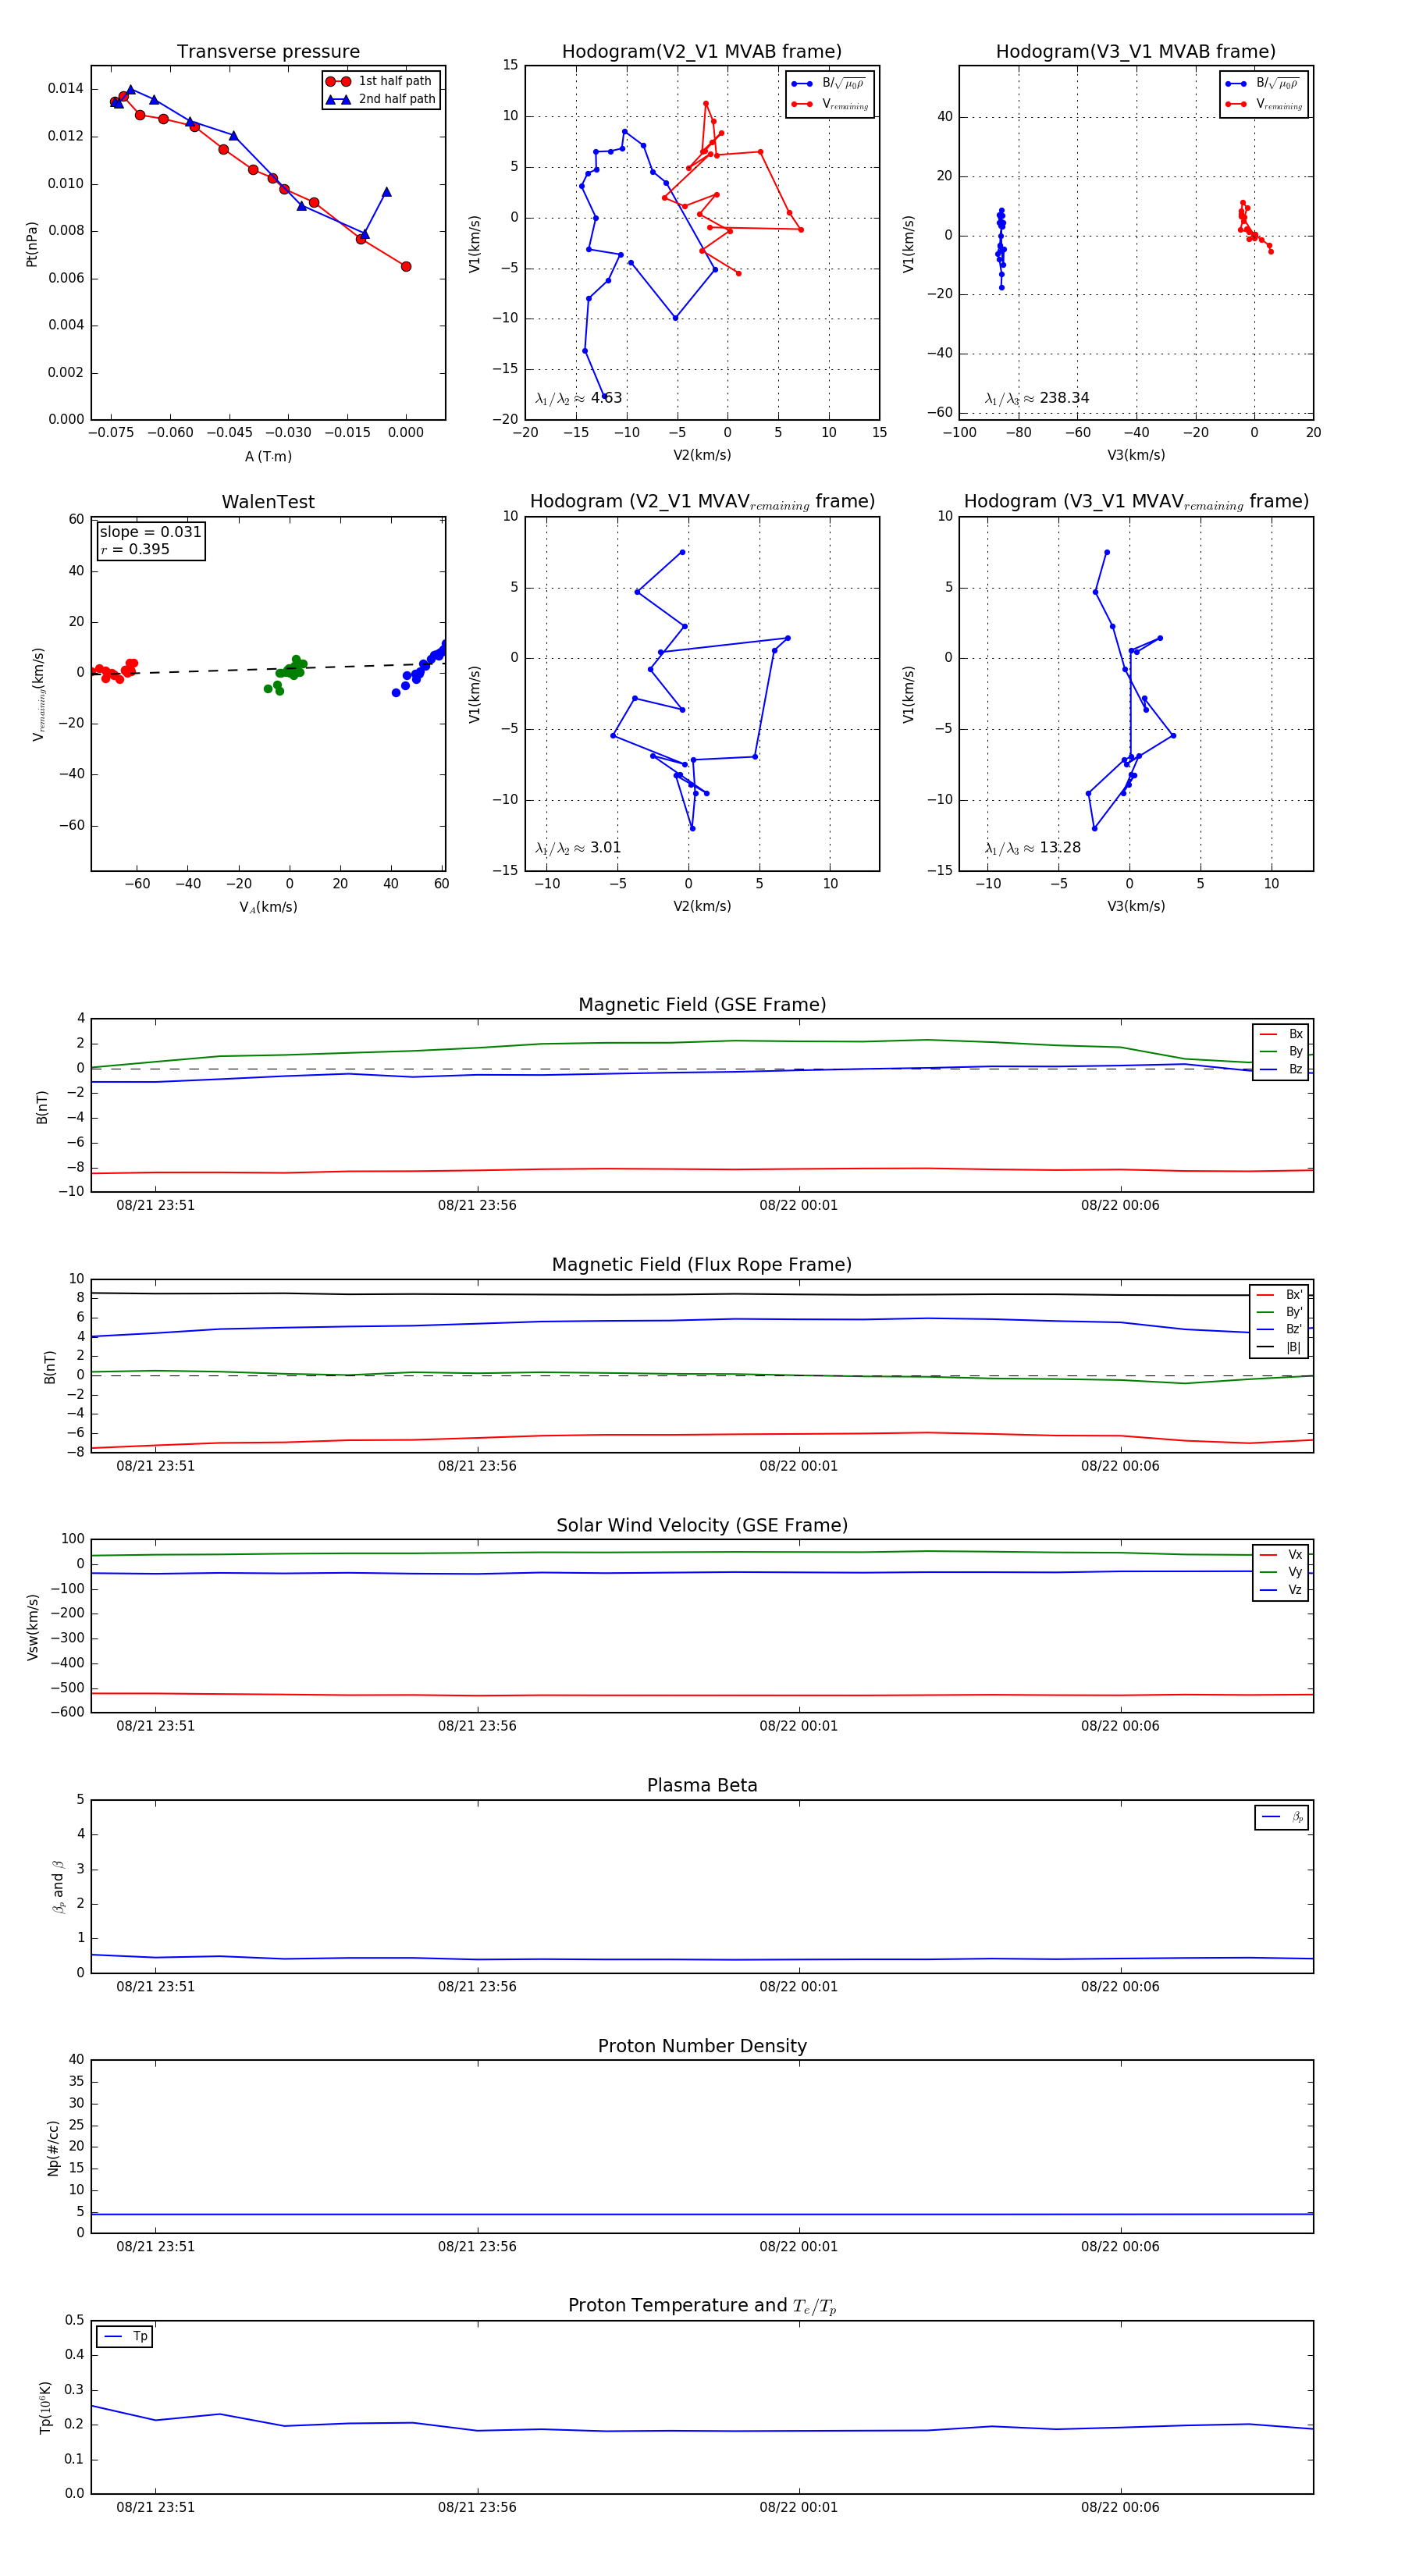Viewport: 1405px width, 2576px height.
Task: Click B(nT) label of GSE magnetic field panel
Action: (x=41, y=1106)
